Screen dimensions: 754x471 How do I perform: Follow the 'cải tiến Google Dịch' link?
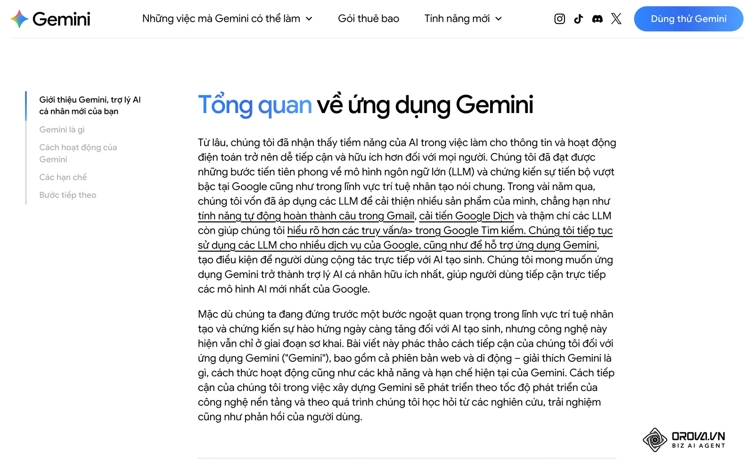point(467,216)
